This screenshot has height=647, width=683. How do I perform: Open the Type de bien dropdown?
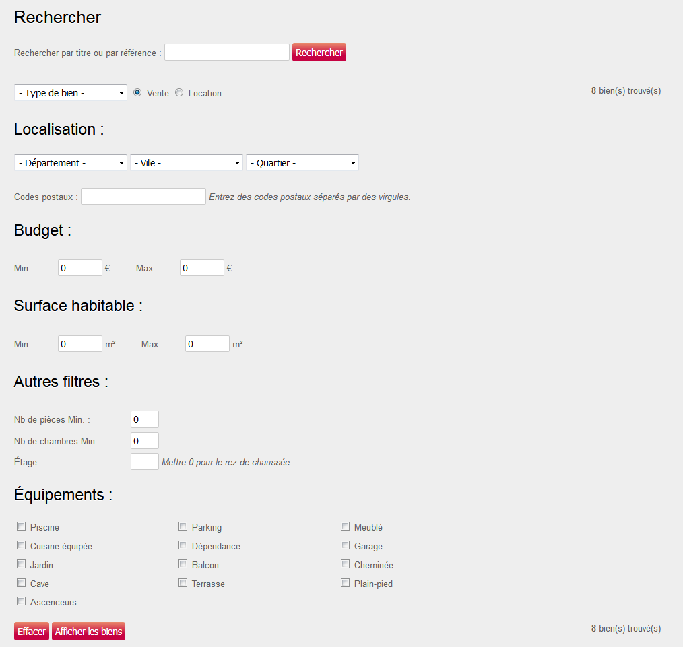(70, 92)
